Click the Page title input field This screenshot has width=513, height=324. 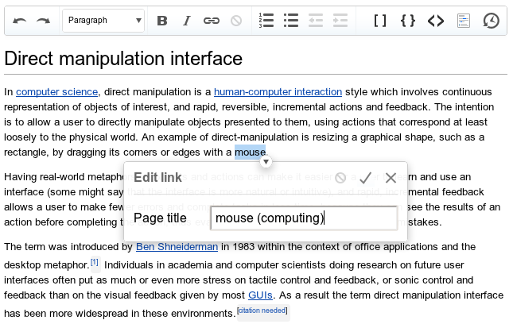point(303,218)
